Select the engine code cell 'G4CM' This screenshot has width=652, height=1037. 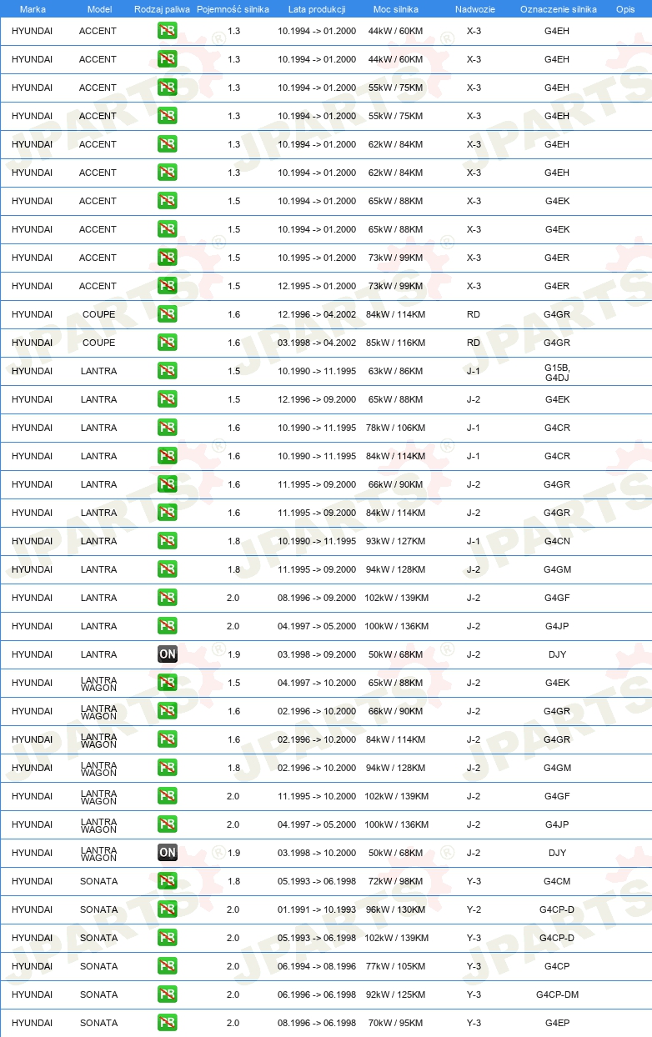(x=557, y=881)
